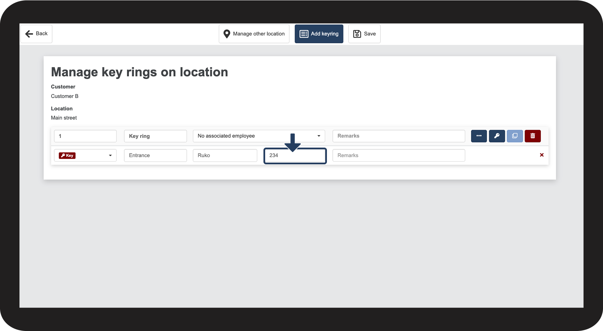Delete the key ring with trash icon
Image resolution: width=603 pixels, height=331 pixels.
coord(533,136)
